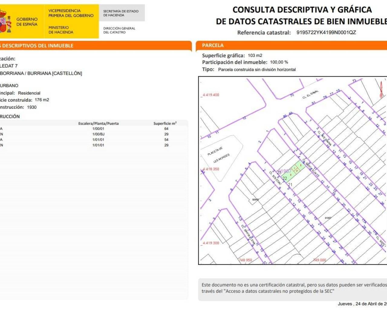Click the '91957' block number on map
The width and height of the screenshot is (387, 310).
(328, 218)
